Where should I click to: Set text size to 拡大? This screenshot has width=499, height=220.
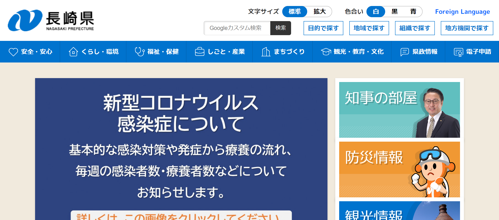[319, 12]
